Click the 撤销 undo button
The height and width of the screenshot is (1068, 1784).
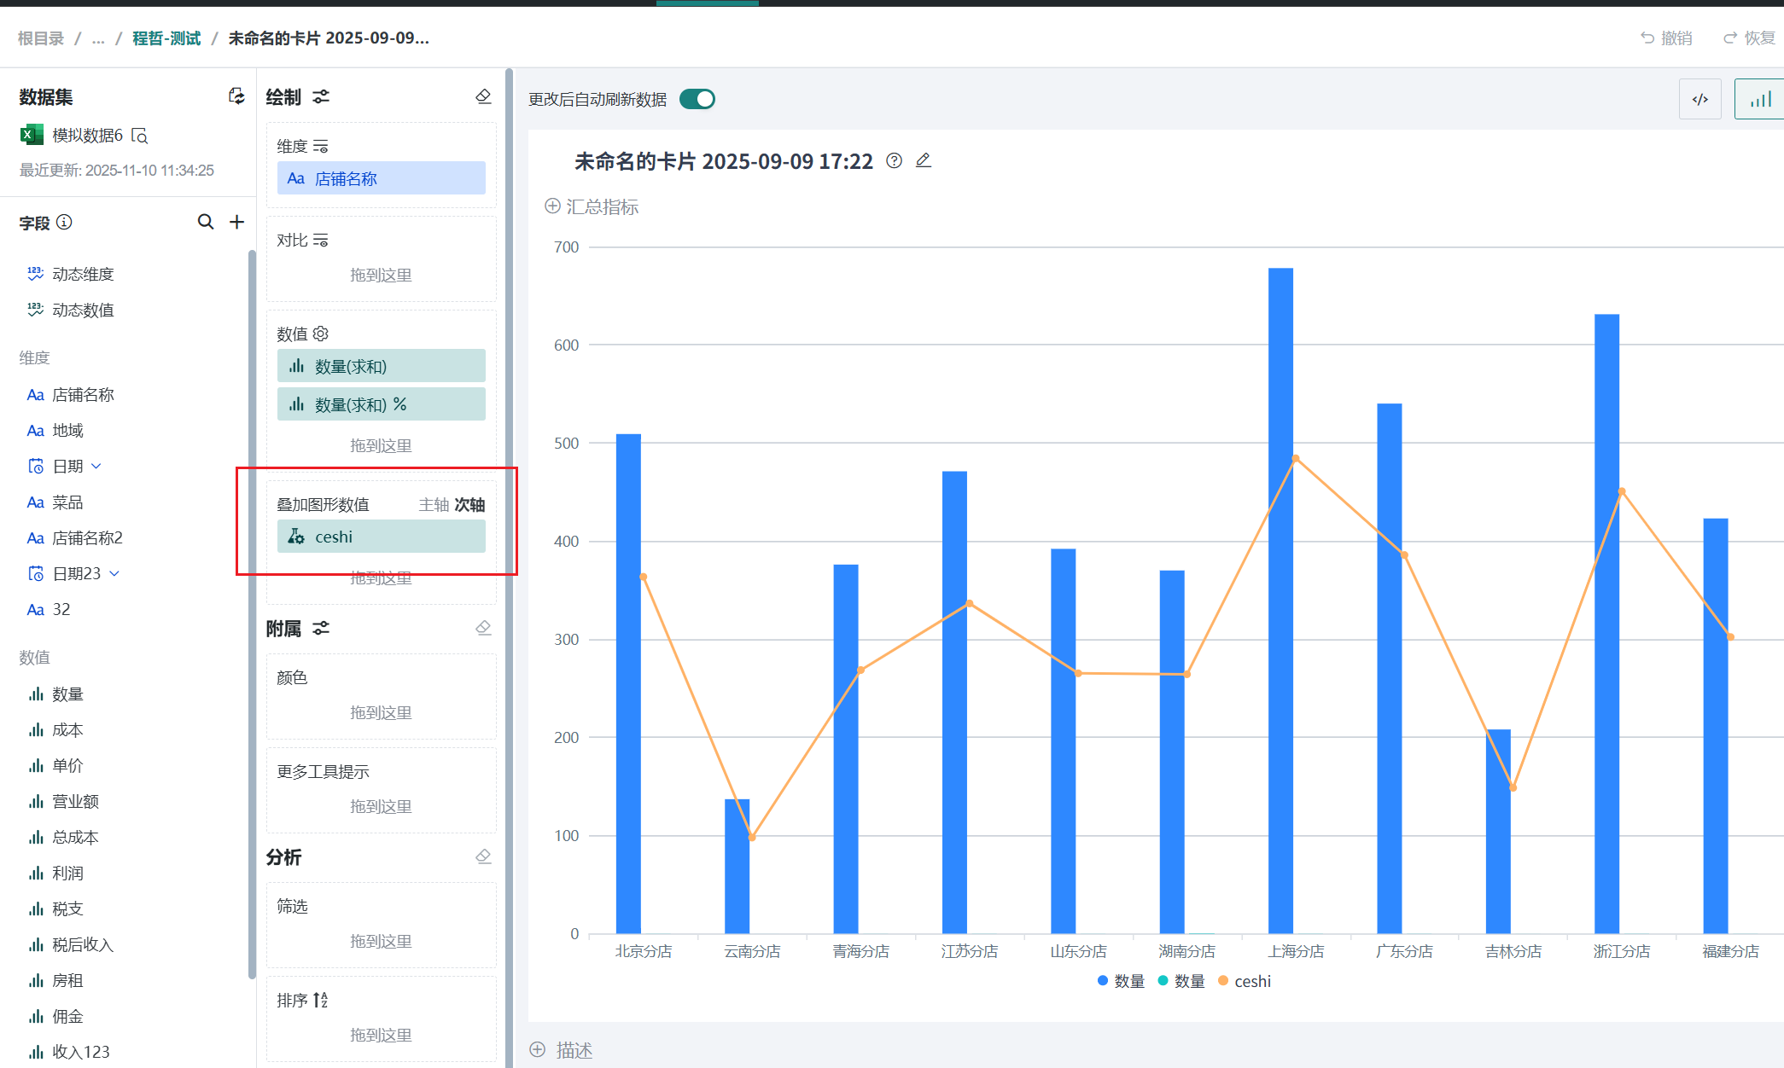click(x=1666, y=38)
